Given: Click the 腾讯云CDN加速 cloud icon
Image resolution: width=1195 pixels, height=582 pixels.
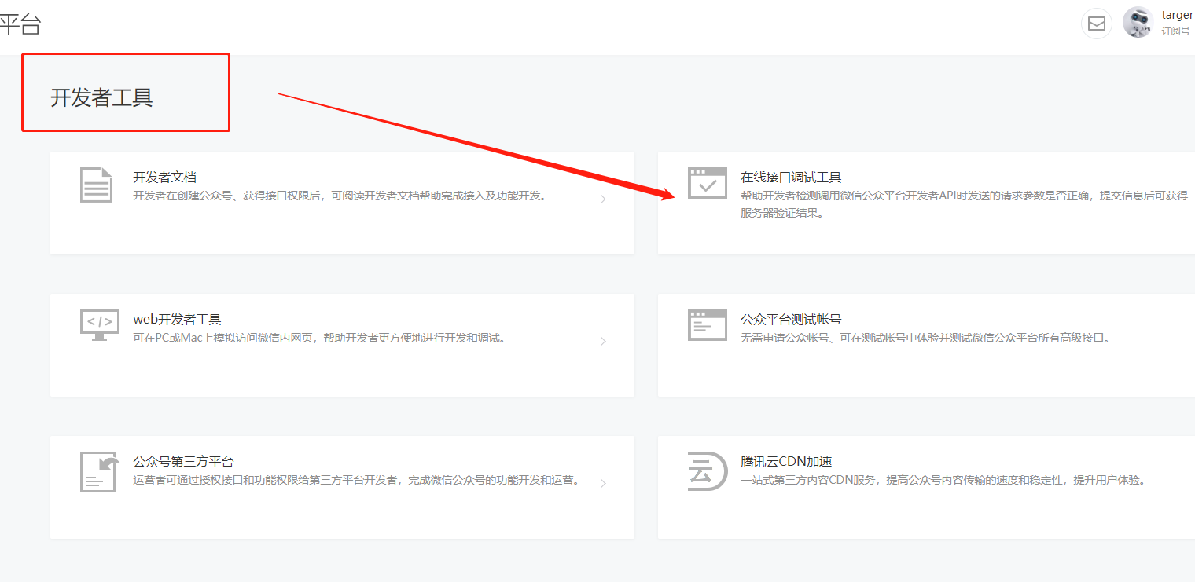Looking at the screenshot, I should (x=708, y=471).
